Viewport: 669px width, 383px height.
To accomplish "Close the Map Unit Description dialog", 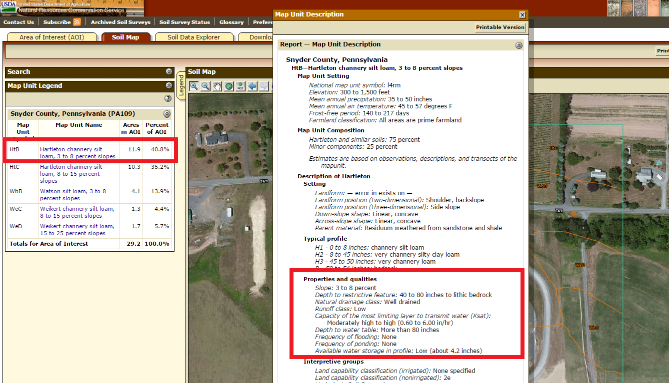I will (522, 15).
